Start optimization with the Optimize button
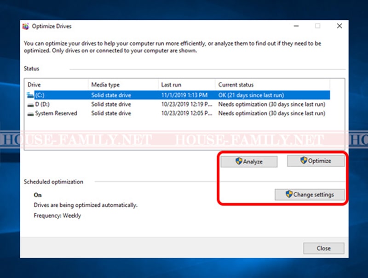The width and height of the screenshot is (368, 278). (x=316, y=161)
